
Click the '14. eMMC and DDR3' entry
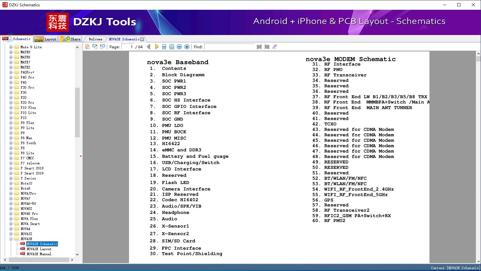(176, 150)
